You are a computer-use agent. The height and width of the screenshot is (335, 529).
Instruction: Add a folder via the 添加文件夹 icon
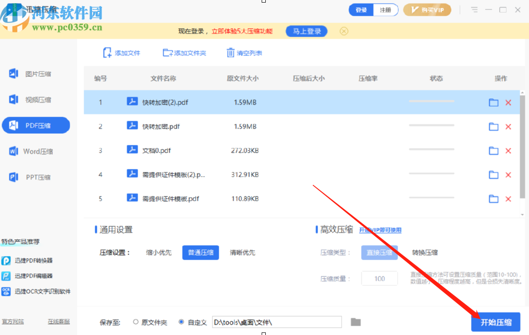[167, 52]
